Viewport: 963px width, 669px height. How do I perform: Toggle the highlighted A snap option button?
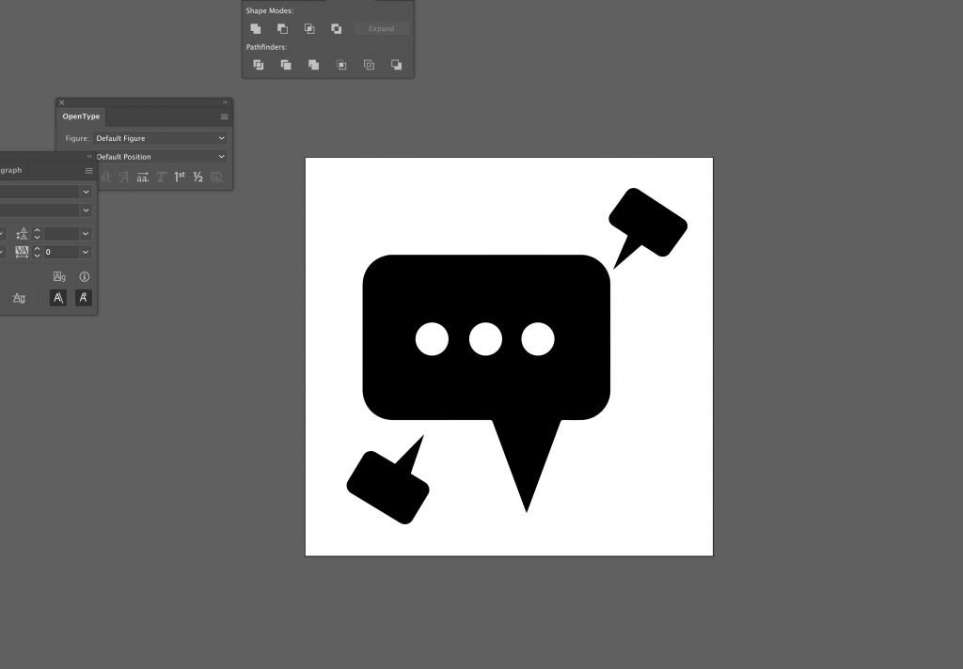[57, 298]
